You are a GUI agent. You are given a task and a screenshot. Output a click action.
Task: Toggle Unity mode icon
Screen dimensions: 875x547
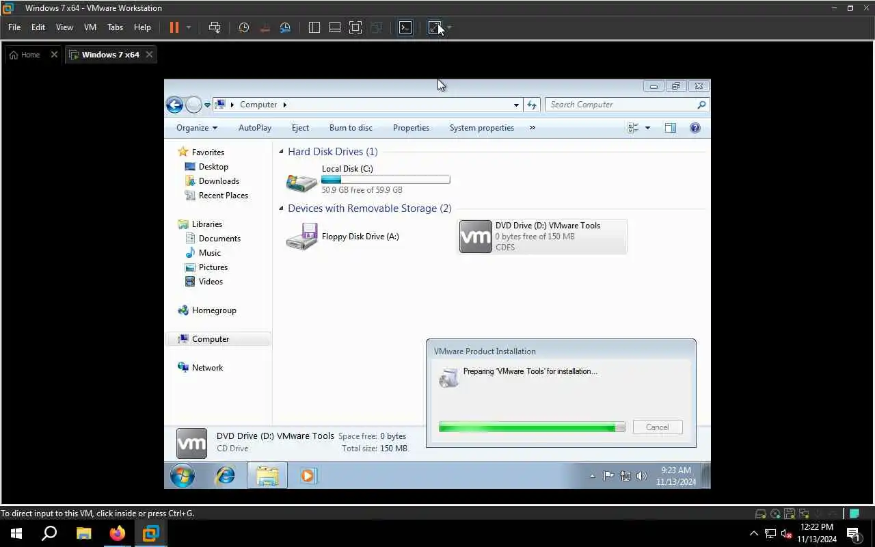click(376, 27)
